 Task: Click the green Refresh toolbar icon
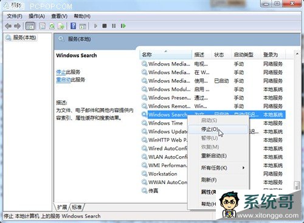(x=52, y=26)
